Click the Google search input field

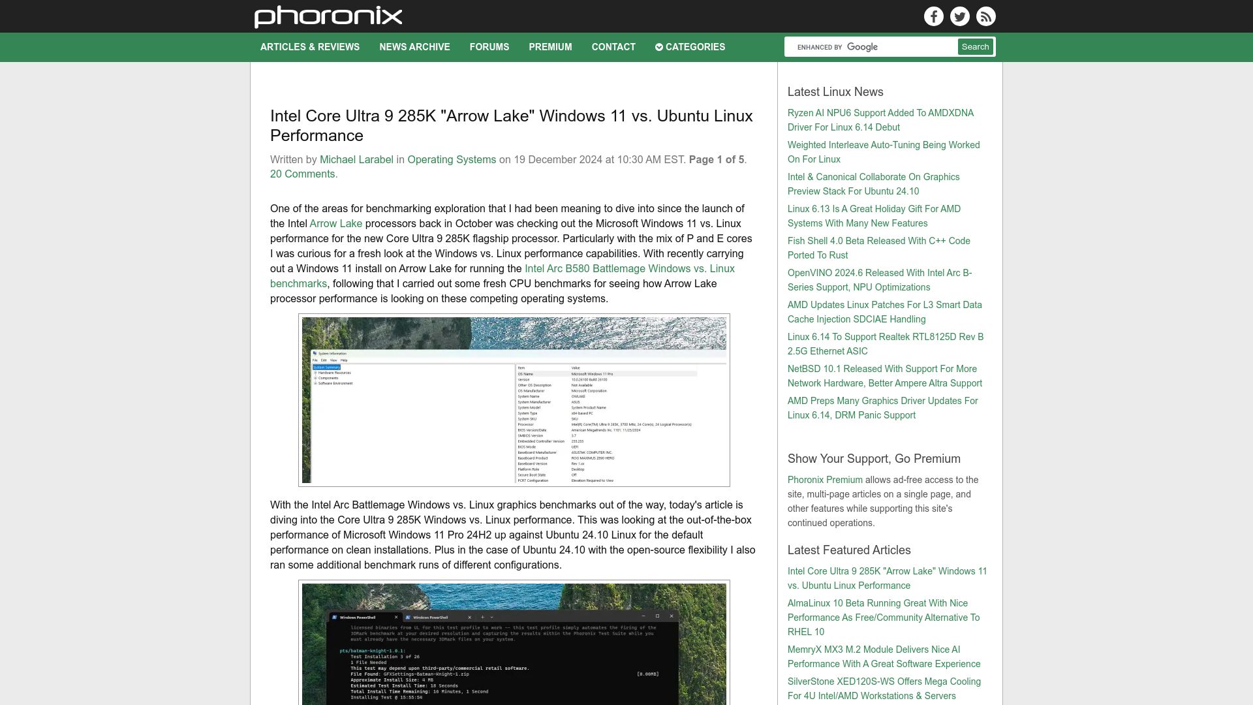click(x=872, y=47)
